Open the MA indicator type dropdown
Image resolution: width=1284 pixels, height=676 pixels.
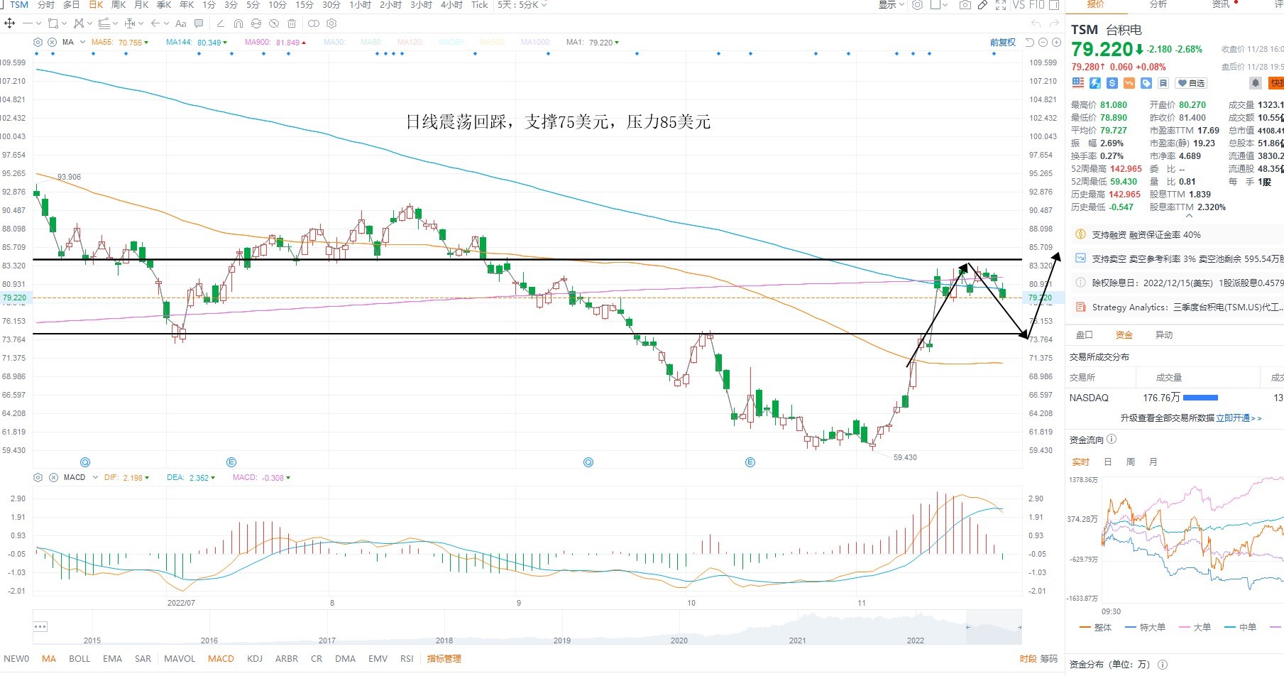tap(82, 42)
